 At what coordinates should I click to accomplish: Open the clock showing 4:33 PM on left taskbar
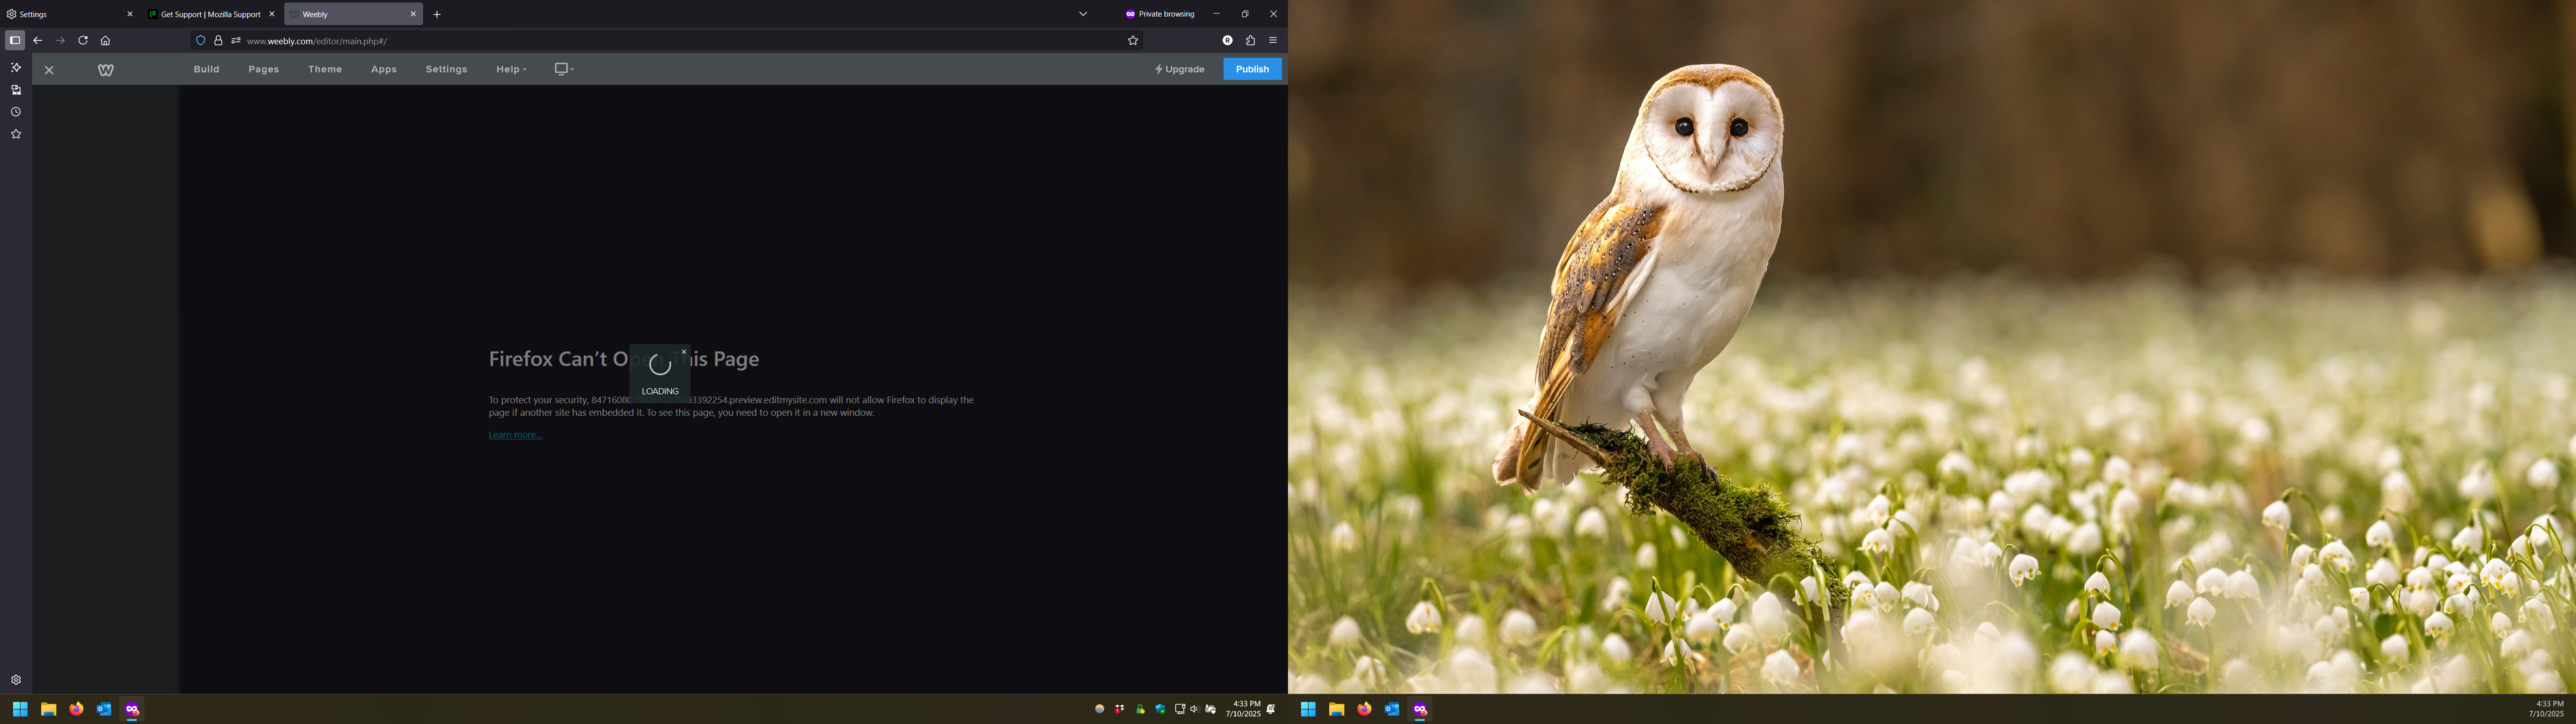[x=1245, y=709]
